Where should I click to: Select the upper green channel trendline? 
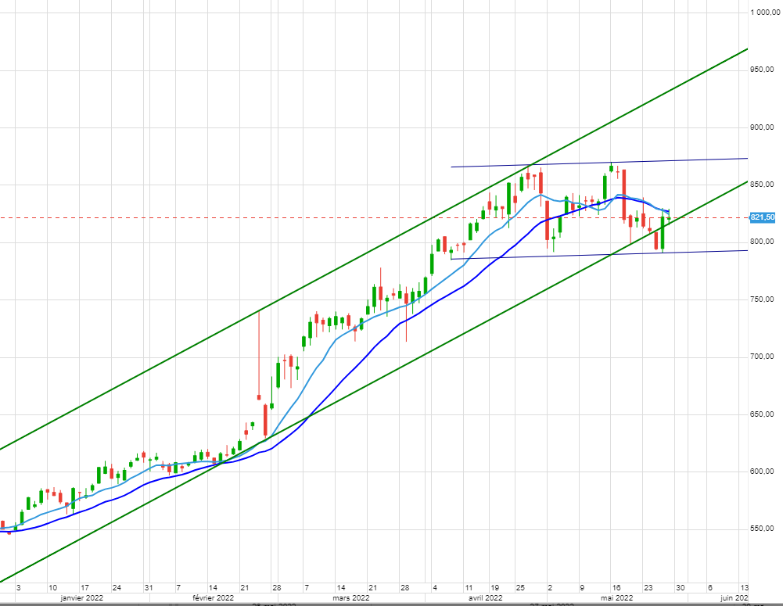tap(375, 240)
